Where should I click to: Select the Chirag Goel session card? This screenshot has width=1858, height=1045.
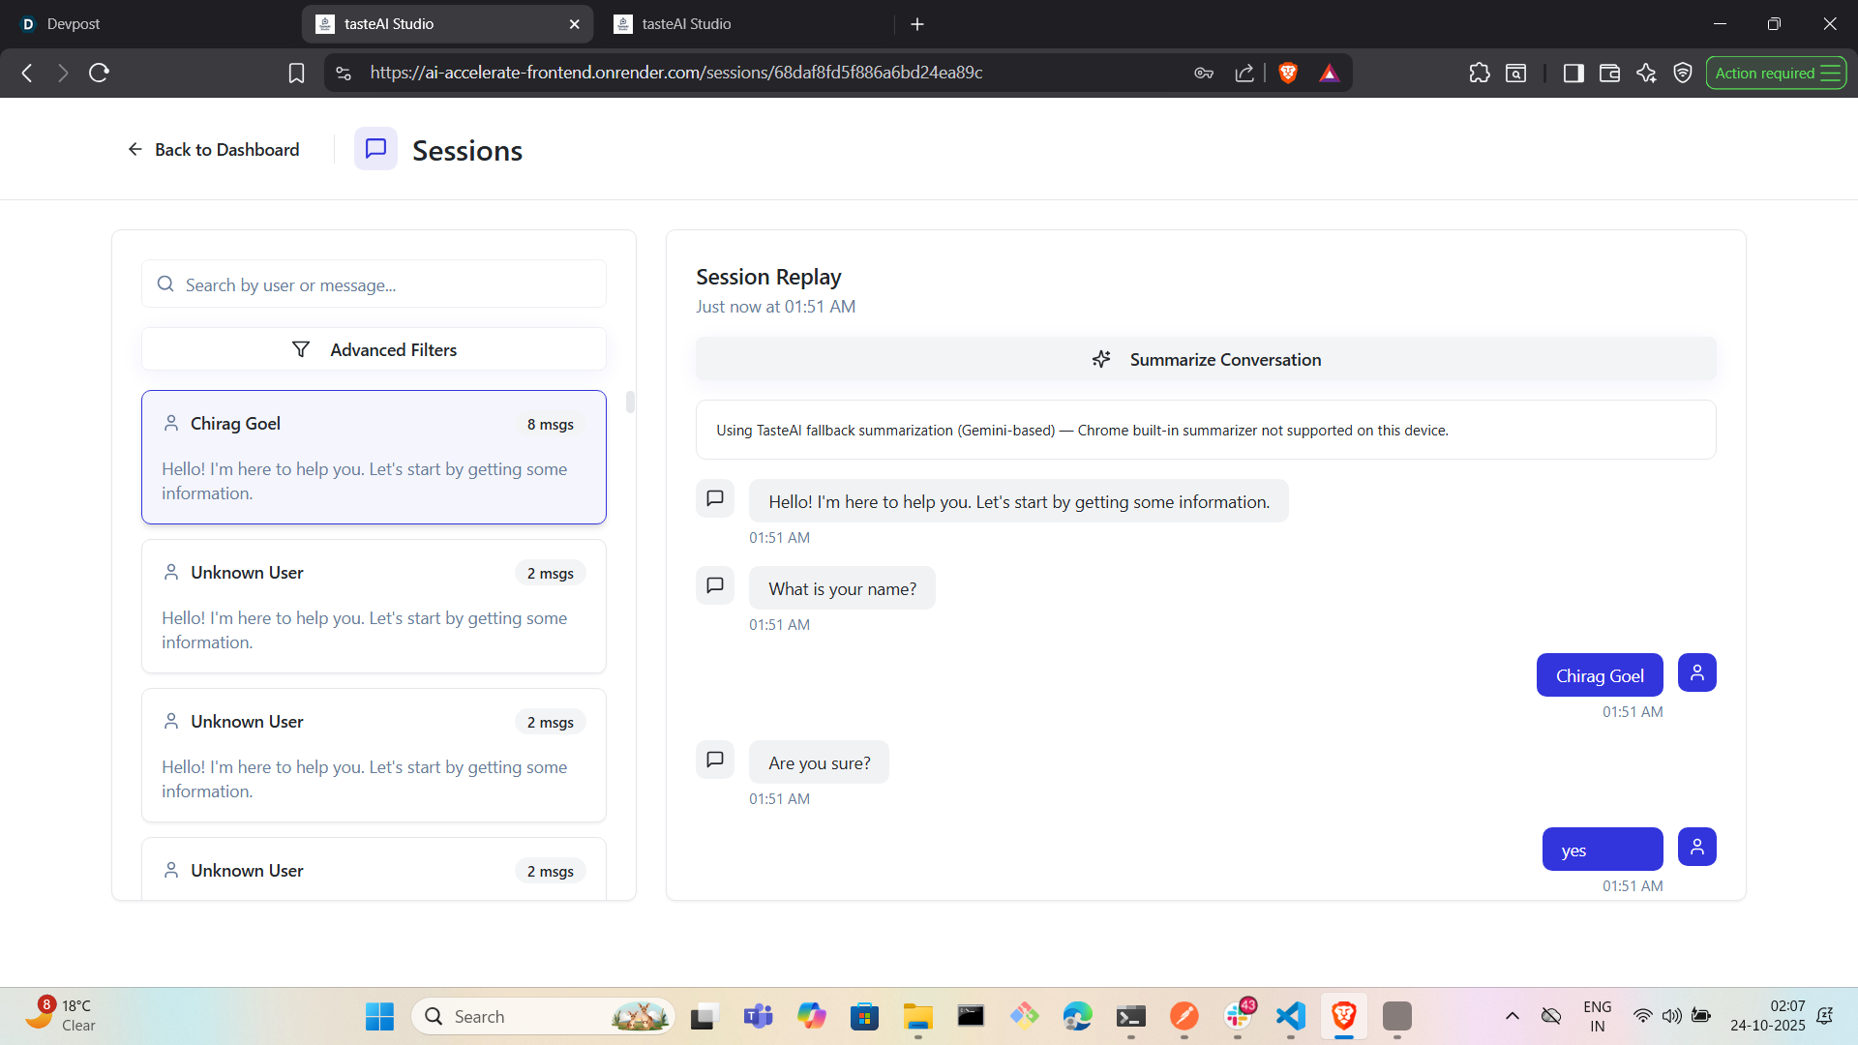tap(374, 457)
